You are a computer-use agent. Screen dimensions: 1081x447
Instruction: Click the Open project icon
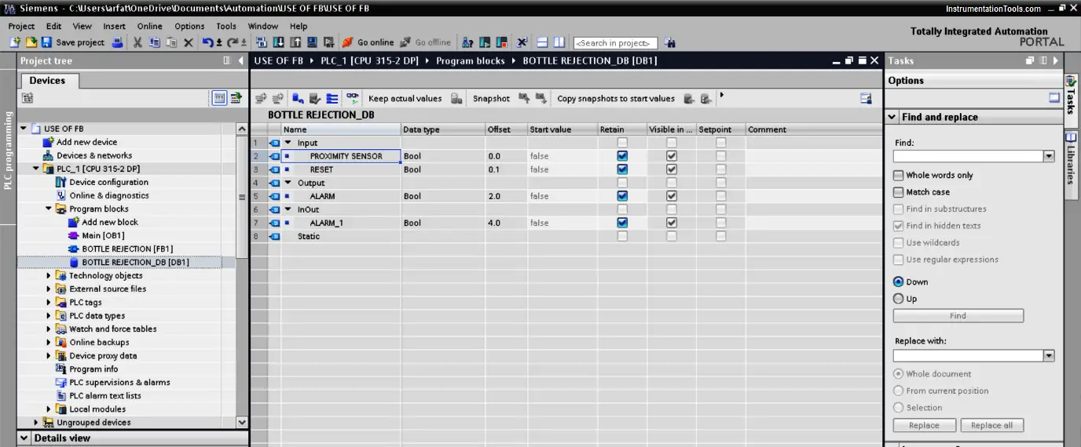point(31,42)
